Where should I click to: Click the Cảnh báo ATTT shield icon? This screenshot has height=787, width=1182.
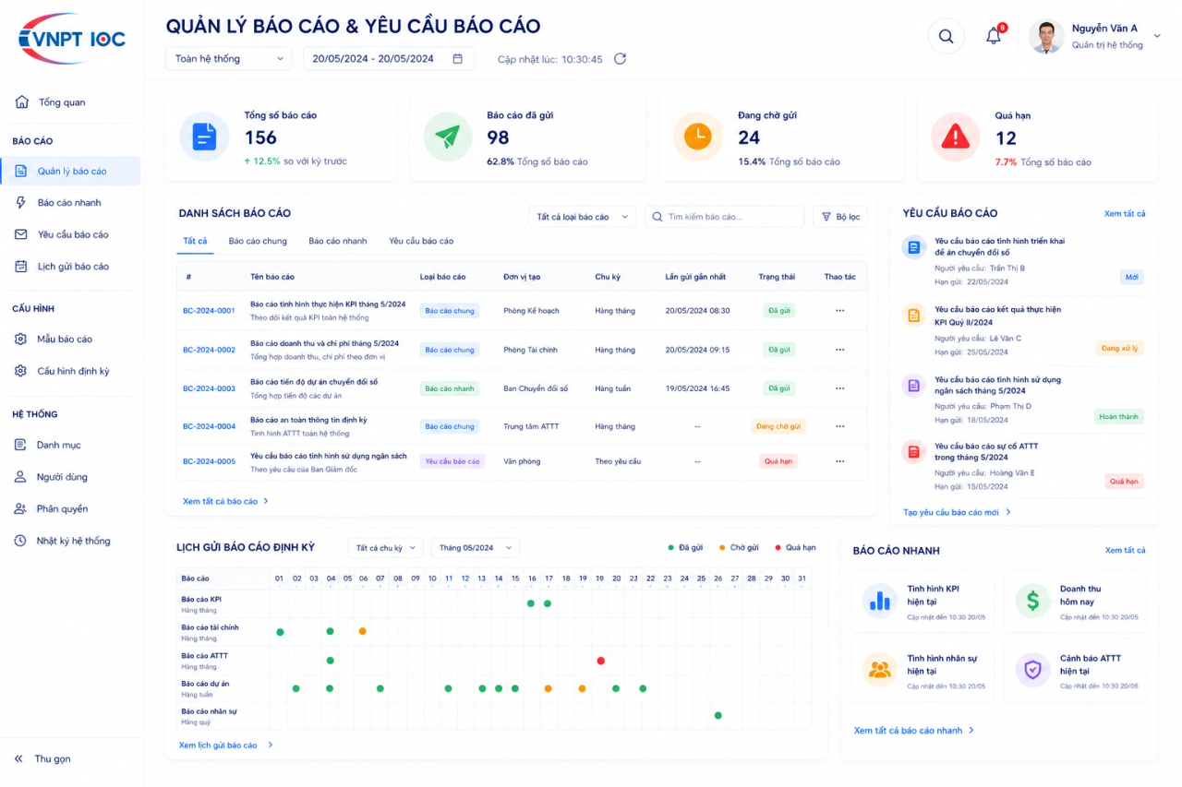pyautogui.click(x=1032, y=670)
